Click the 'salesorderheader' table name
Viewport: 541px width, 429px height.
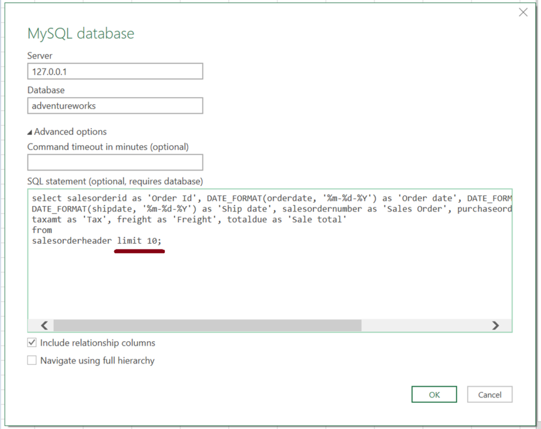pos(72,241)
